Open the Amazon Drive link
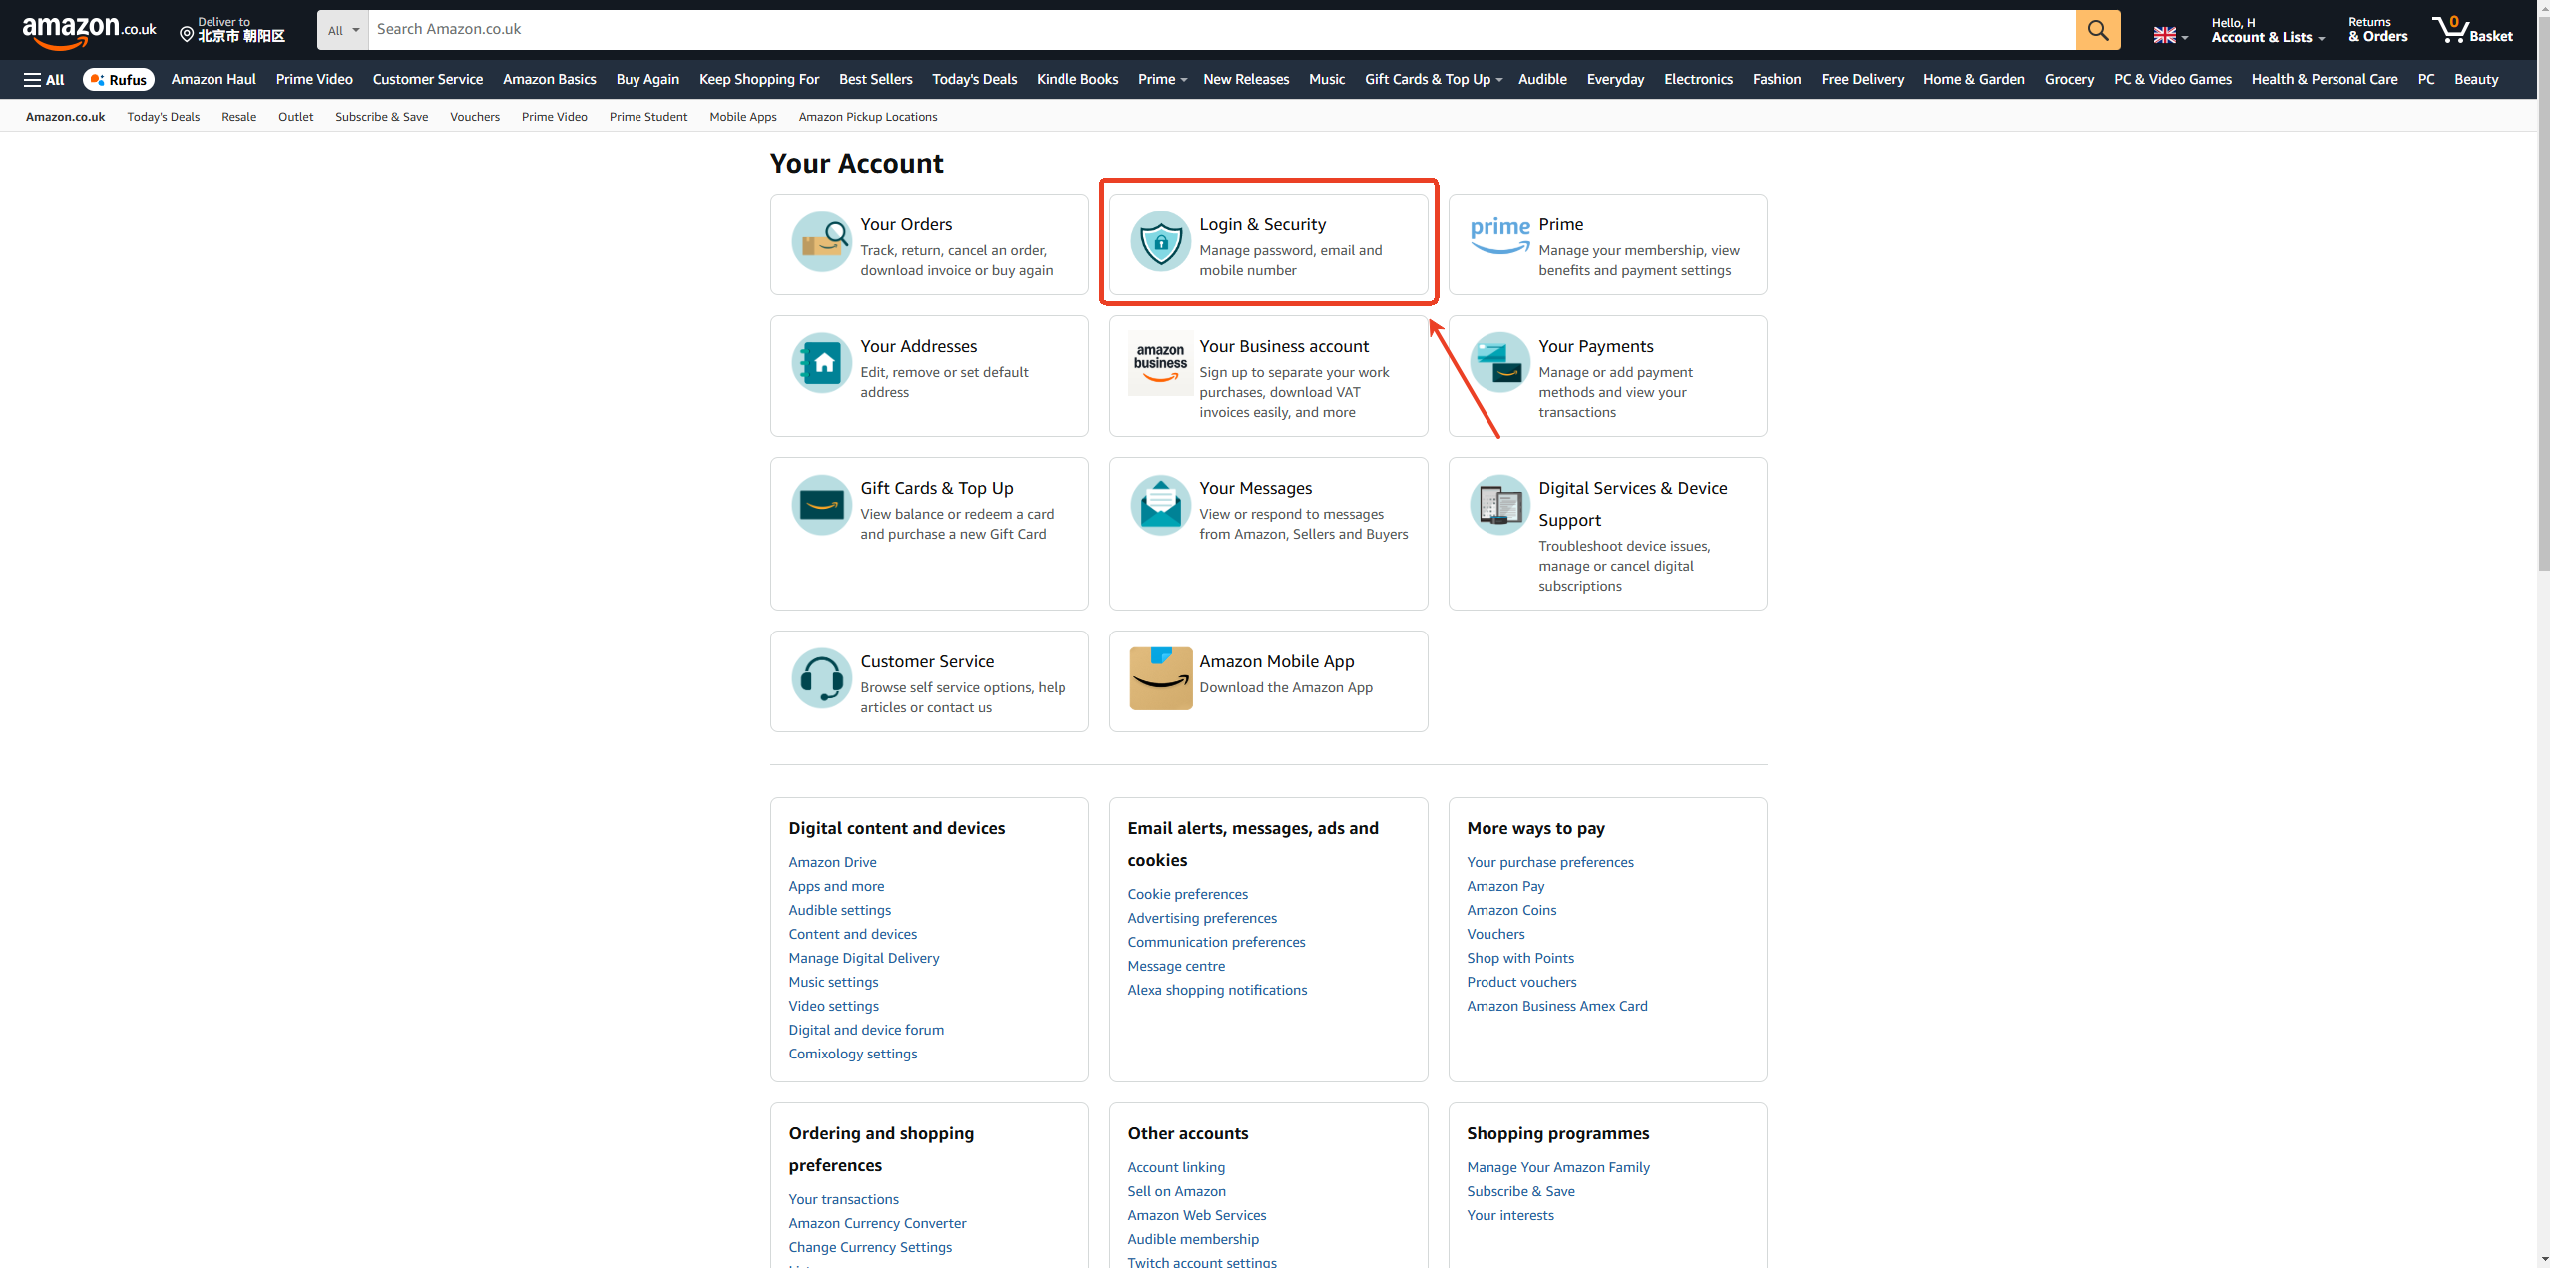Screen dimensions: 2550x1268 pos(832,862)
